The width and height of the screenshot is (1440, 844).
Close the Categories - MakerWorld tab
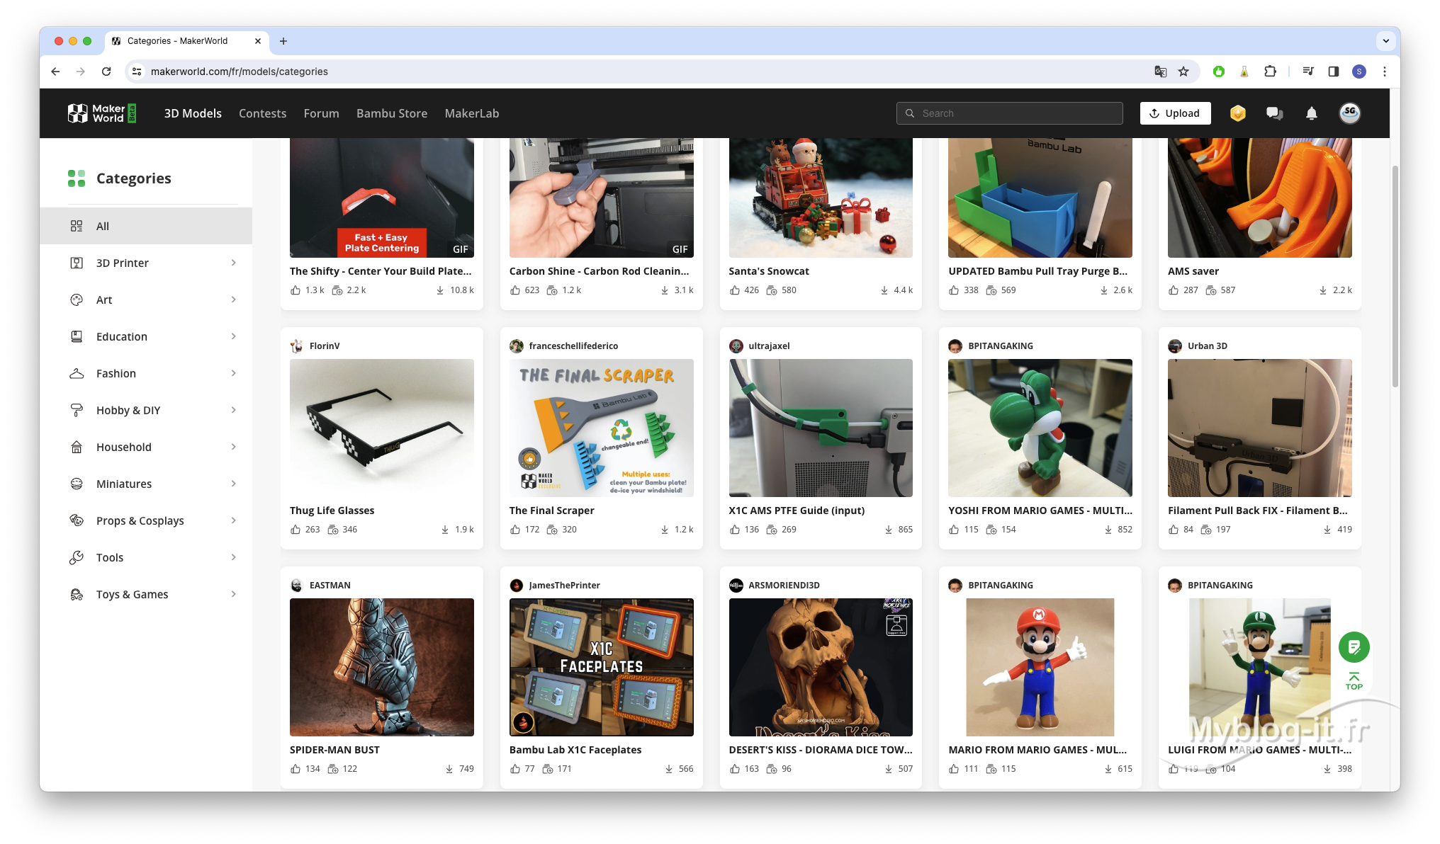[x=257, y=41]
